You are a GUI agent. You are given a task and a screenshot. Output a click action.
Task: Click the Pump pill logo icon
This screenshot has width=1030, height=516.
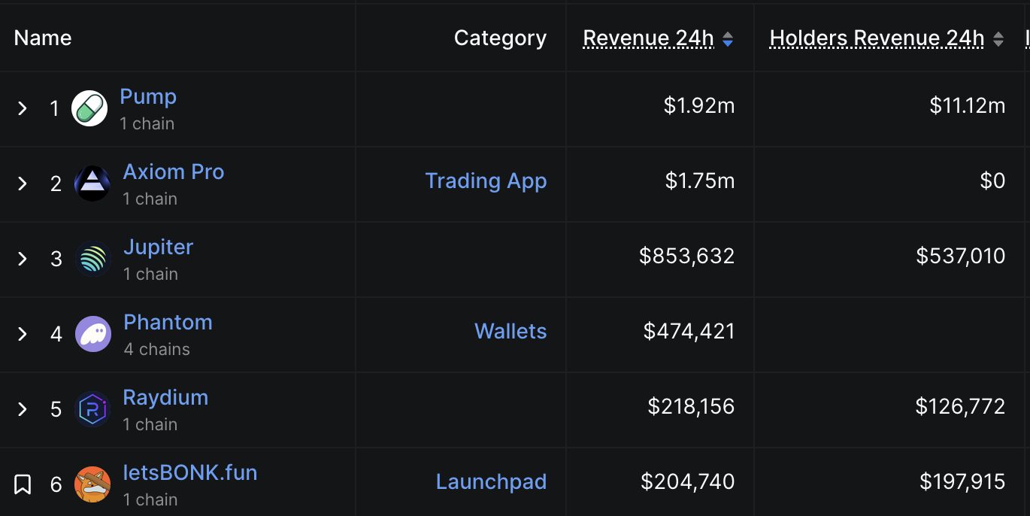point(89,108)
